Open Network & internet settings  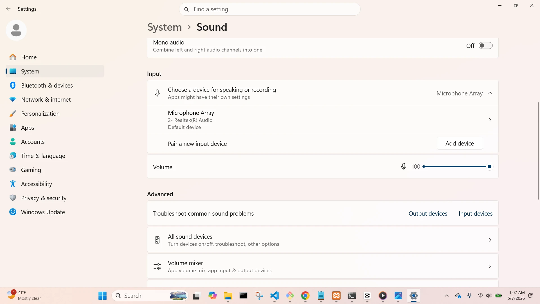55,99
